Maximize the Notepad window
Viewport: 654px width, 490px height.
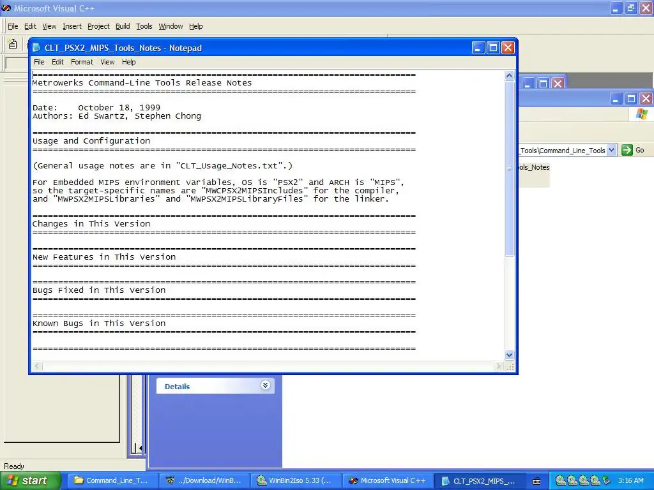click(x=493, y=48)
